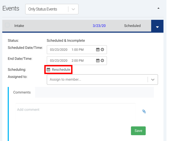The width and height of the screenshot is (169, 141).
Task: Click the 3/23/20 date link
Action: (x=99, y=26)
